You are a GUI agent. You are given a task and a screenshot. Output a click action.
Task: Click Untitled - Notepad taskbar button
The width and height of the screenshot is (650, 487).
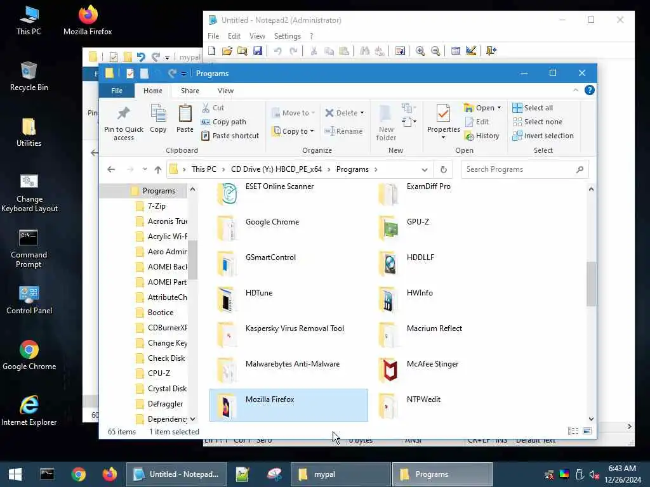176,474
